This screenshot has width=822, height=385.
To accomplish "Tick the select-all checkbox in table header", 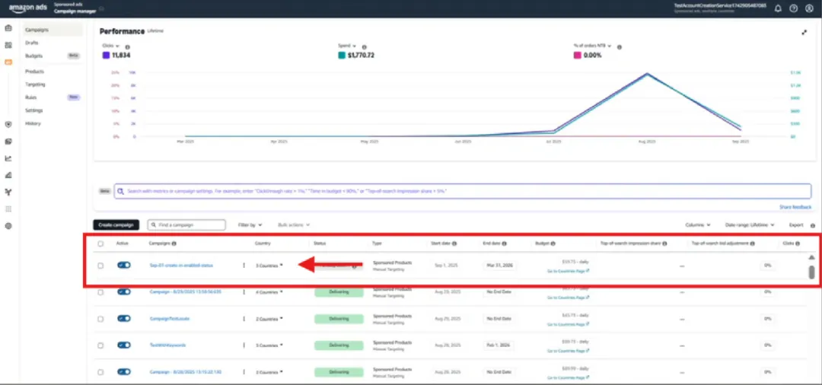I will click(100, 243).
